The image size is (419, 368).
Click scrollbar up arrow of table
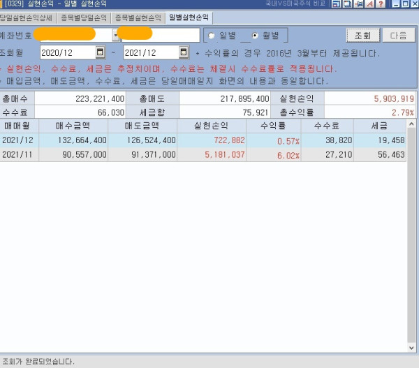tap(411, 124)
